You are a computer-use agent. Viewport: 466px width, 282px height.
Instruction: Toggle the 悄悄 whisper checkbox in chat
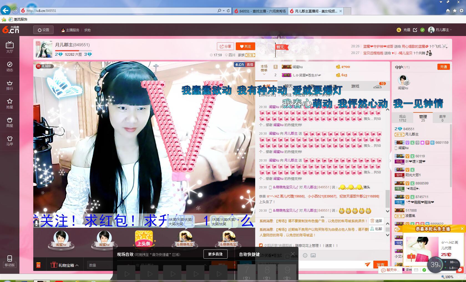click(x=287, y=257)
